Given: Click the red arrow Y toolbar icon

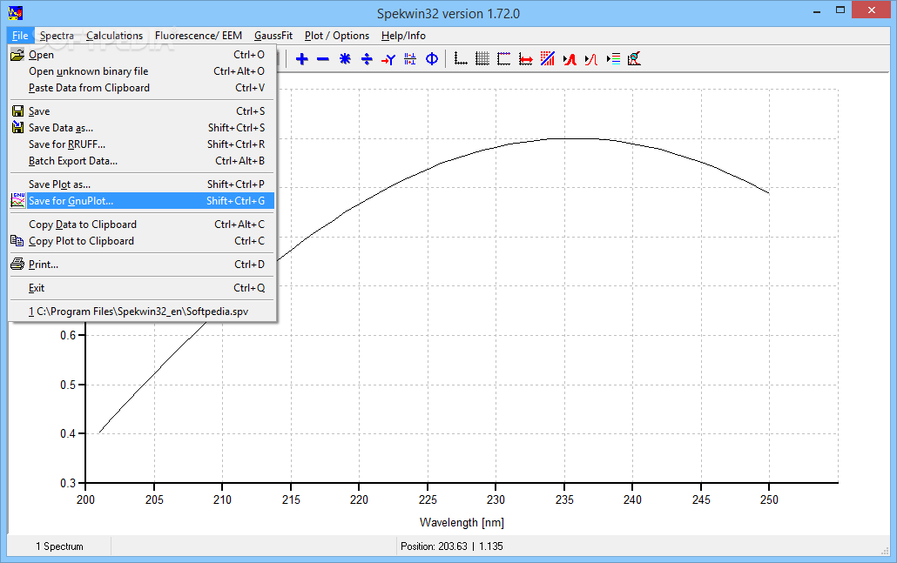Looking at the screenshot, I should click(x=388, y=59).
